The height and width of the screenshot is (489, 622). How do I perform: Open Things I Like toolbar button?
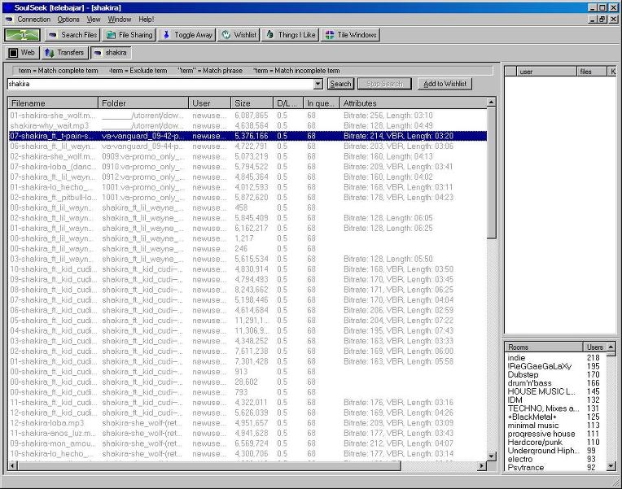coord(290,35)
